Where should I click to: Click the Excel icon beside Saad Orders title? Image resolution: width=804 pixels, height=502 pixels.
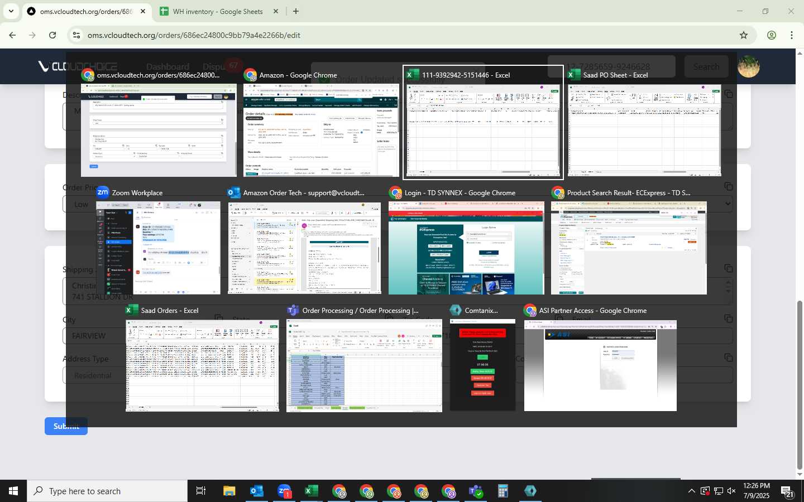click(132, 310)
